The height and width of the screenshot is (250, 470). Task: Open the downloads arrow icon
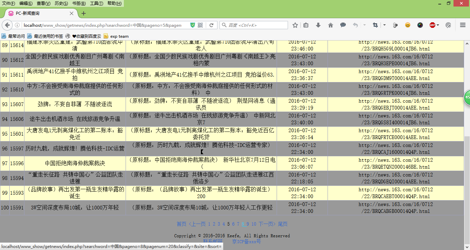point(318,25)
